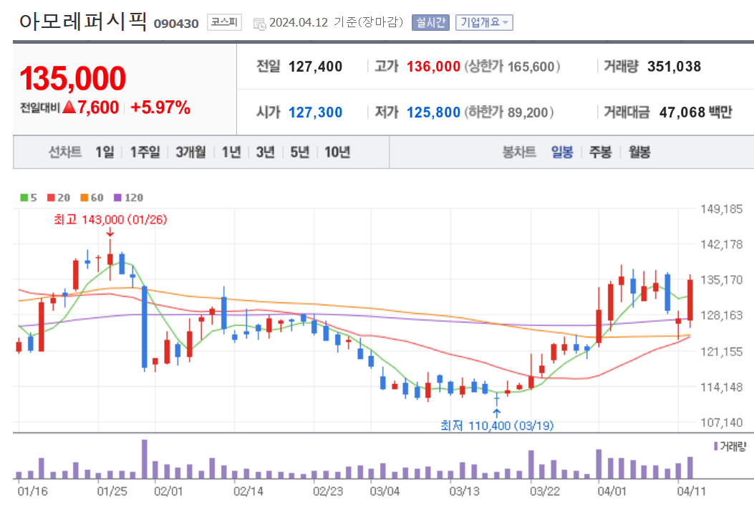This screenshot has height=513, width=754.
Task: Click the green 5-day moving average swatch
Action: [24, 197]
